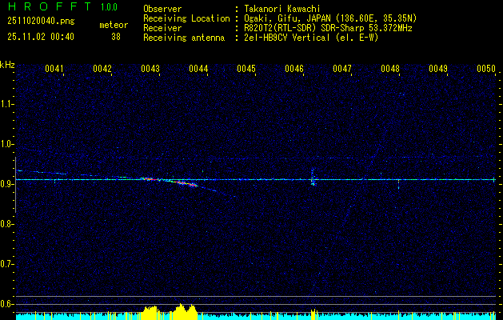Click the yellow intensity peak below 0043
503x320 pixels.
point(150,310)
